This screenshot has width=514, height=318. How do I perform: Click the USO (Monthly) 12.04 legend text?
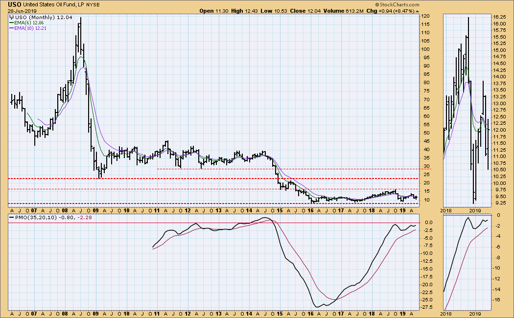click(x=44, y=17)
